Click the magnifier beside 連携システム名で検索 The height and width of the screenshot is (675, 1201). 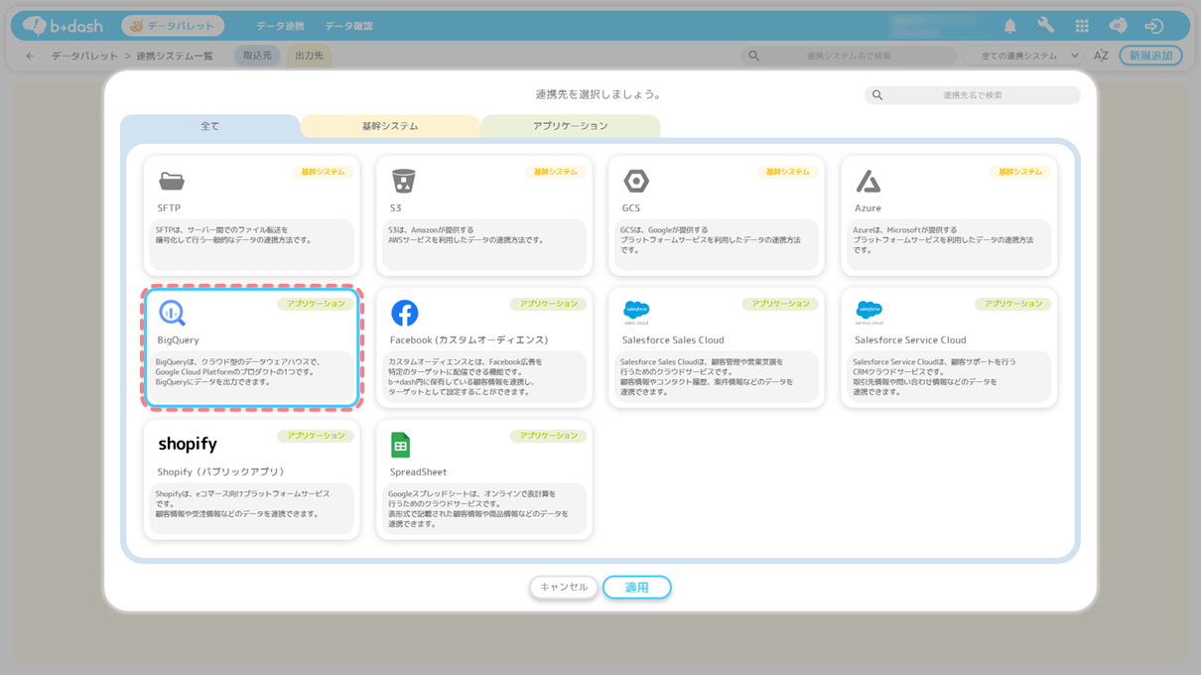(x=754, y=56)
